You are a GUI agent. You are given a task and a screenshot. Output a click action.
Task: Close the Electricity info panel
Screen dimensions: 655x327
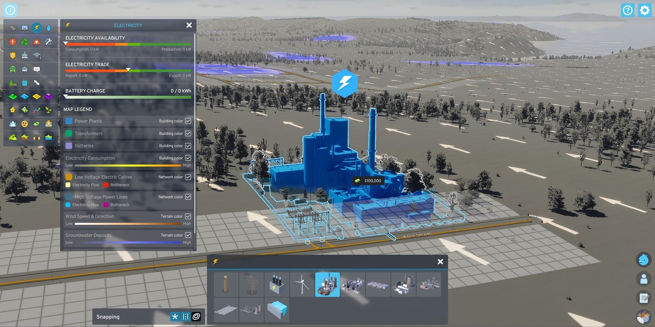point(189,25)
